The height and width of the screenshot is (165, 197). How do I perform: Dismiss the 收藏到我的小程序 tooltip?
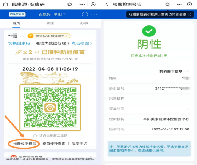click(189, 14)
